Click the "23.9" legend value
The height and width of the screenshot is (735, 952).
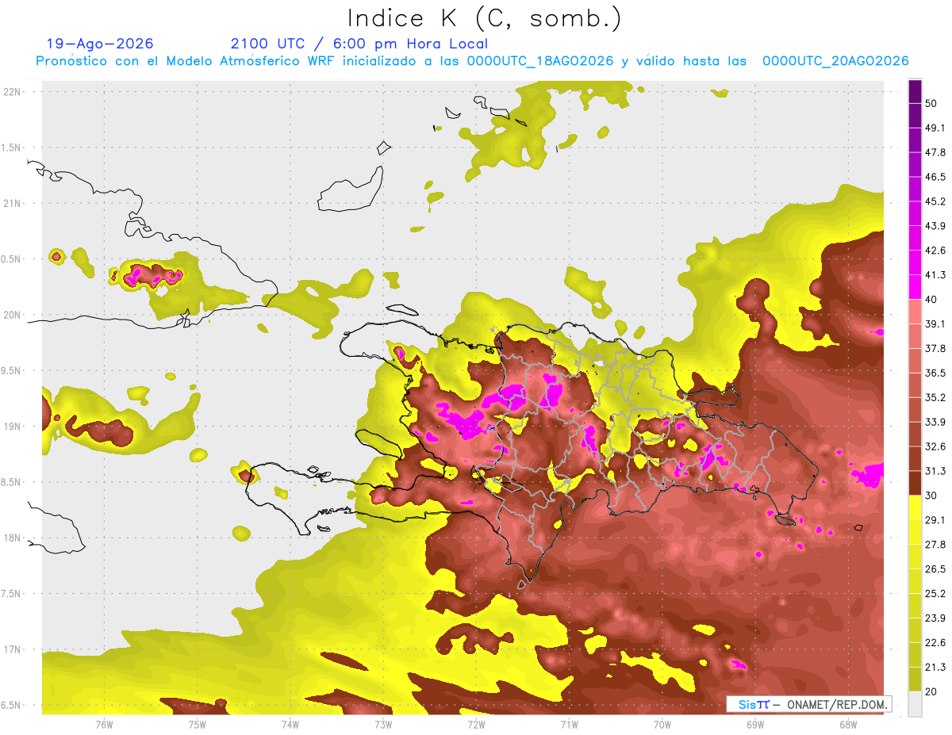(935, 618)
